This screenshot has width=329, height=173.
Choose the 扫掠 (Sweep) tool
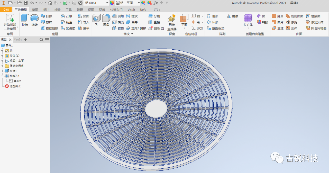(x=46, y=16)
